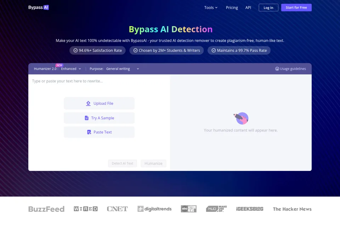
Task: Click The Hacker News logo
Action: click(292, 209)
